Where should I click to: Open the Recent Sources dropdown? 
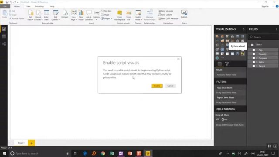[38, 15]
